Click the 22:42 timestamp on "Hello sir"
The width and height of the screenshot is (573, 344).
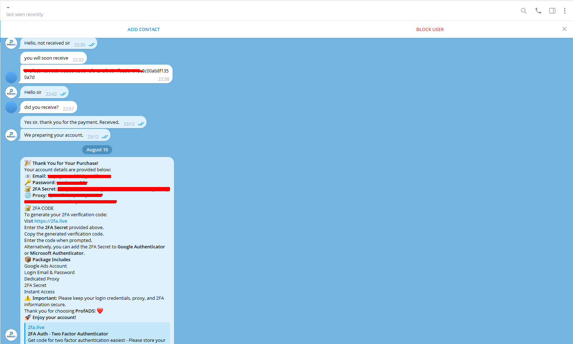51,94
